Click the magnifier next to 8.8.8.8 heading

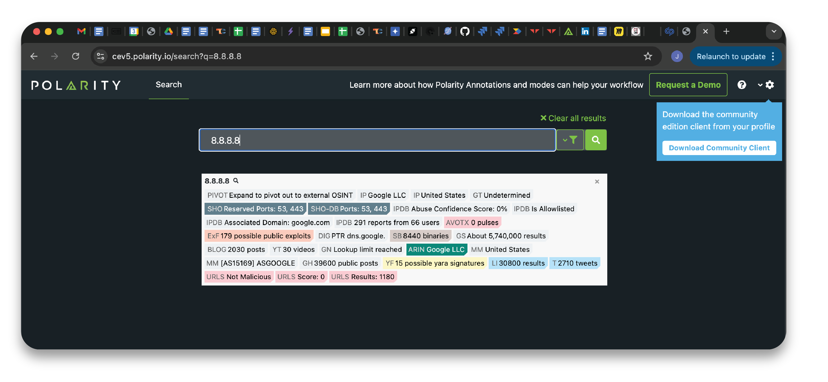coord(236,181)
